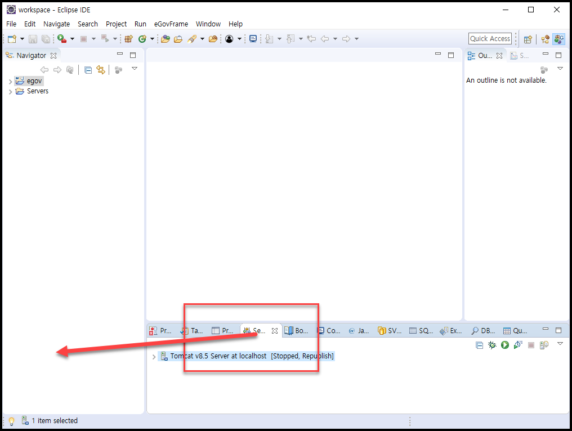572x431 pixels.
Task: Click the Open Task folder icon
Action: [x=178, y=39]
